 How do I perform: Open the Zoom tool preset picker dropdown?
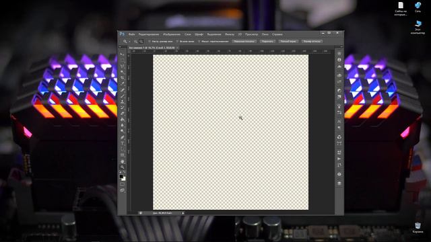129,42
